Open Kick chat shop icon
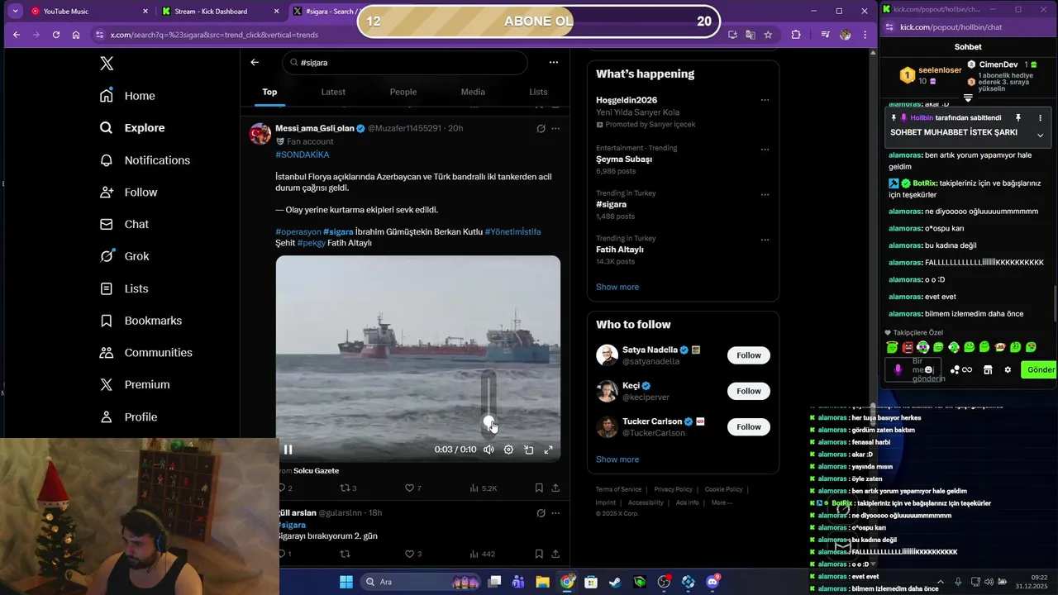The width and height of the screenshot is (1058, 595). pyautogui.click(x=988, y=369)
